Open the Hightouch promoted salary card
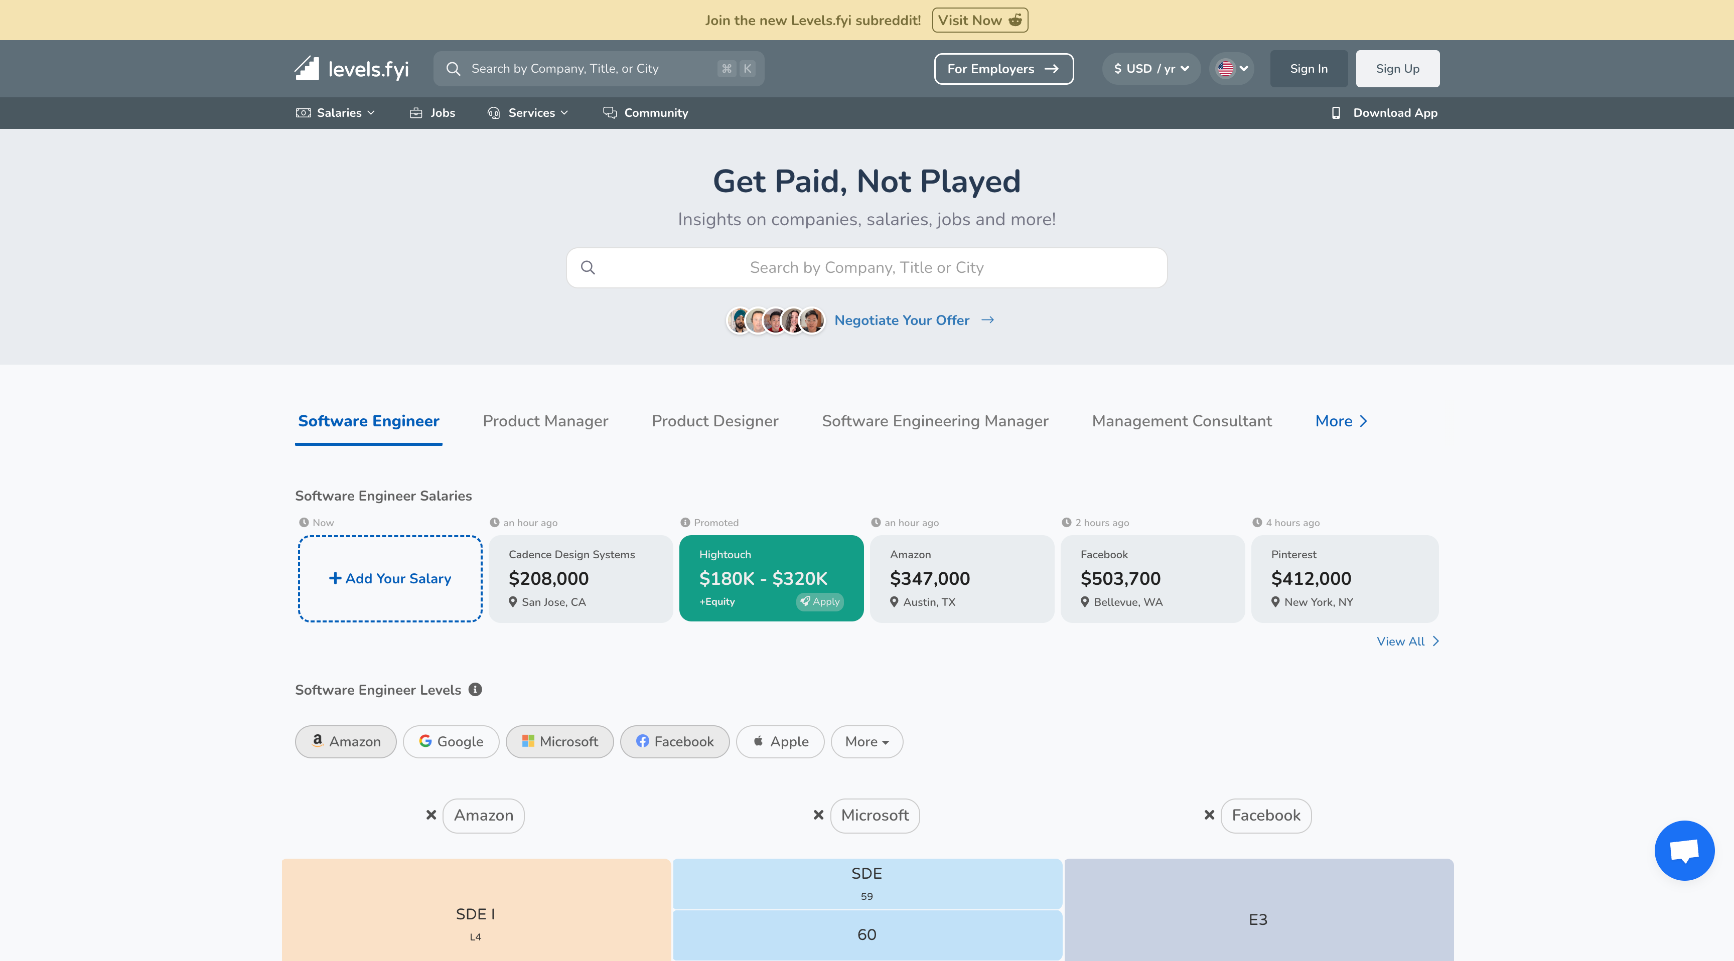1734x961 pixels. 771,579
